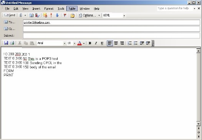Open the paperclip attach dropdown arrow
Viewport: 202px width, 140px height.
pos(25,15)
